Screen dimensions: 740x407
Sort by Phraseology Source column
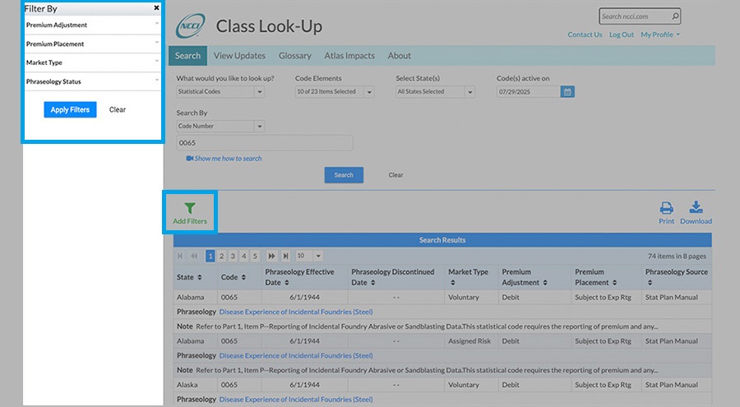click(650, 283)
